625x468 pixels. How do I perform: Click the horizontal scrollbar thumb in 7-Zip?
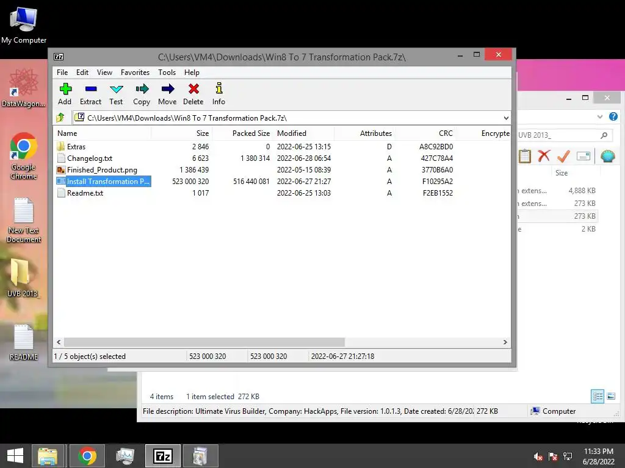(204, 342)
